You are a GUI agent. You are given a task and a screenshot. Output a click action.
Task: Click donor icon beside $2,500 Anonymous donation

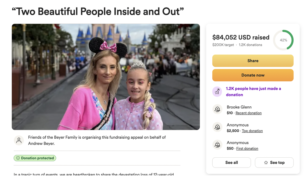point(217,127)
